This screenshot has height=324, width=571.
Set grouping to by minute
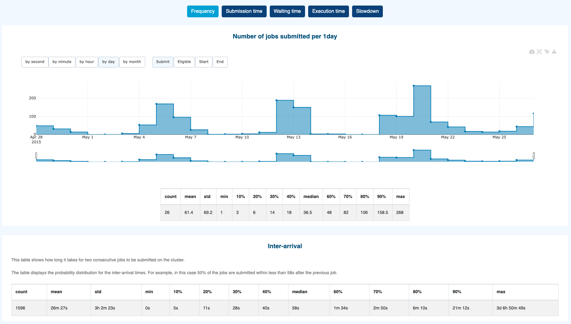pos(62,62)
